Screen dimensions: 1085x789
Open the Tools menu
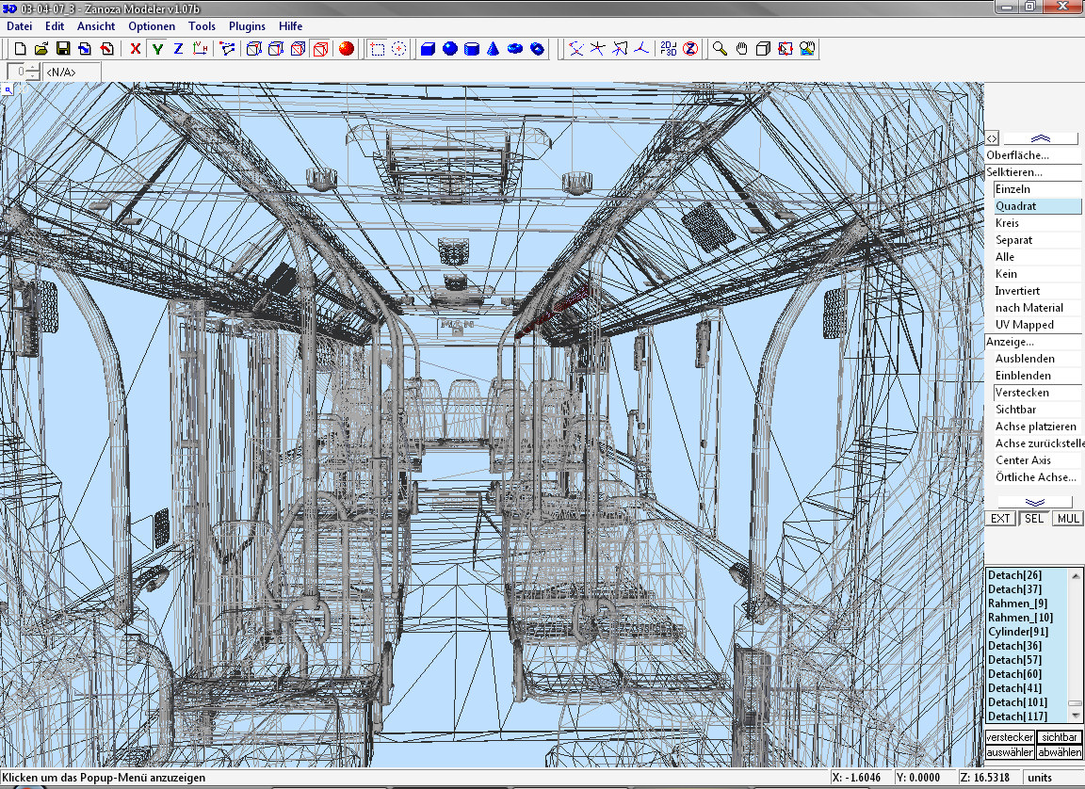[x=202, y=26]
